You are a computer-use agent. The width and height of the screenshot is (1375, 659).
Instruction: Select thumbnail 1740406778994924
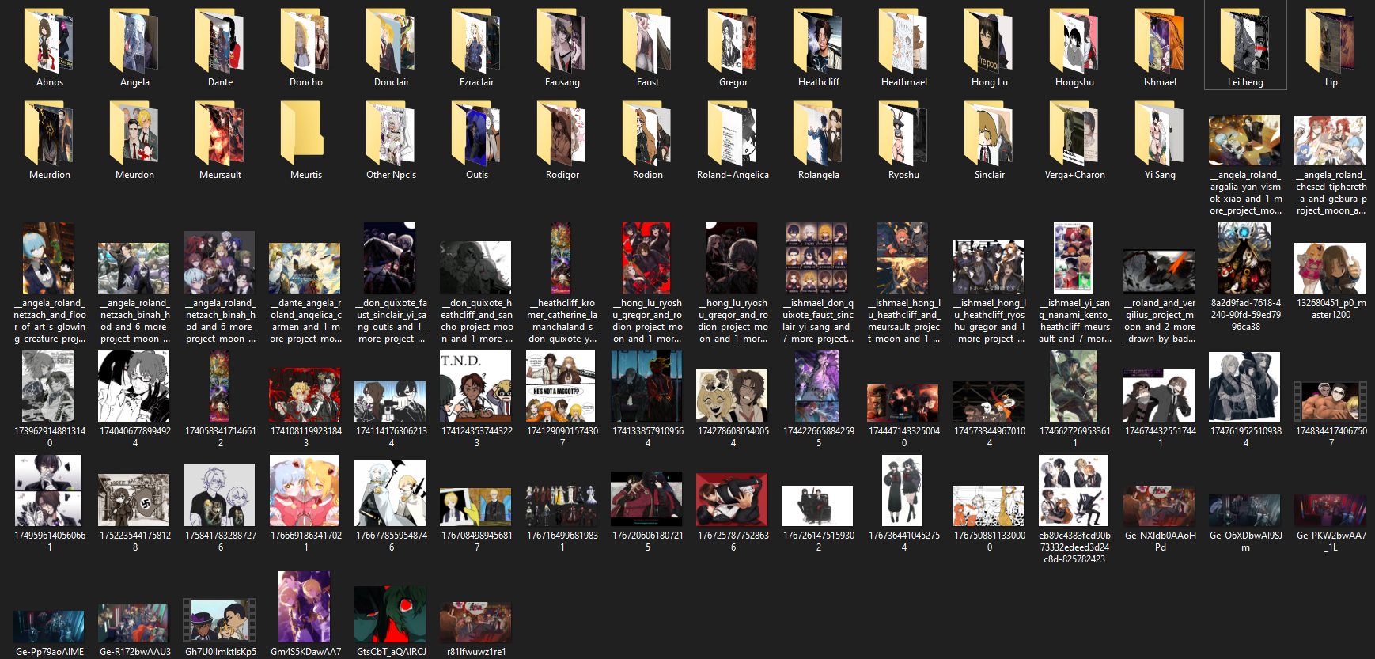(x=134, y=387)
